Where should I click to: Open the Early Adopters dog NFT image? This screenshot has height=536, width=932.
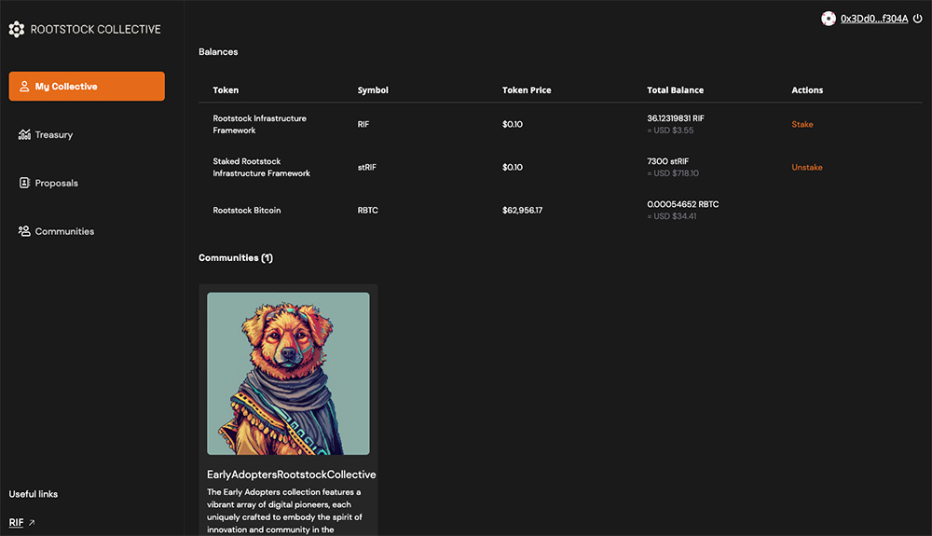click(288, 373)
